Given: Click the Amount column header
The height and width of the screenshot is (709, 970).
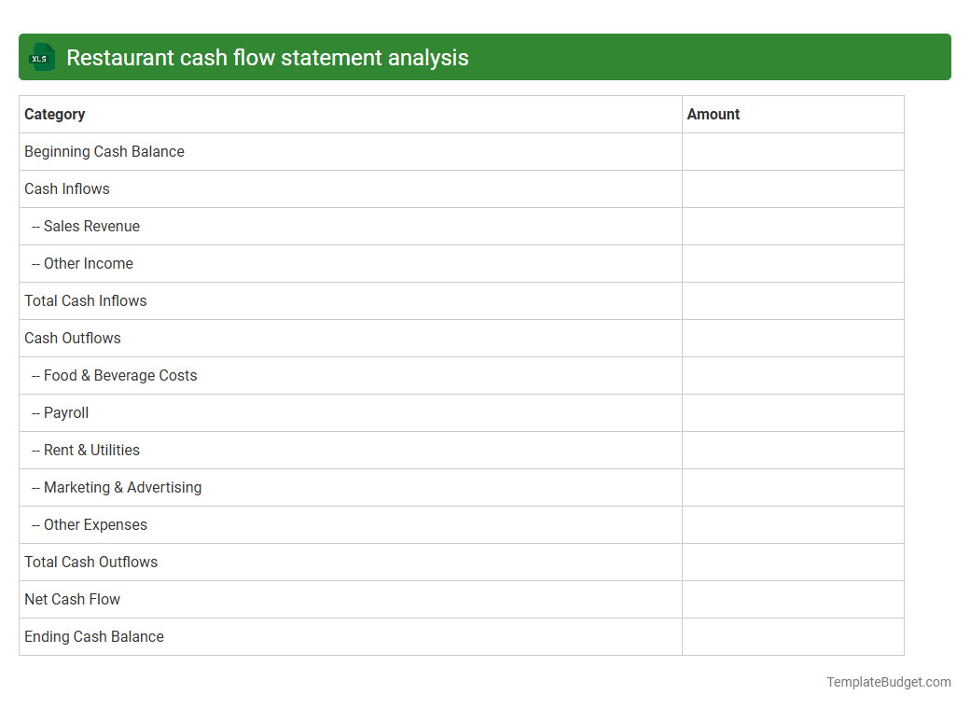Looking at the screenshot, I should tap(714, 114).
